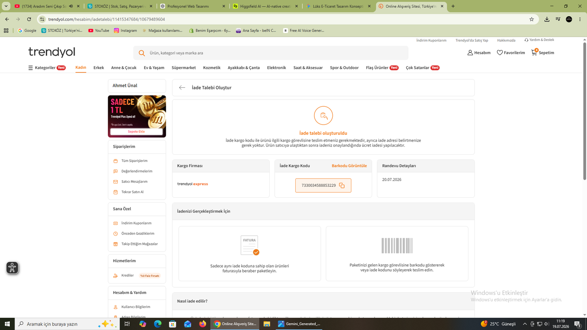Click the Sepete Ekle button on the banner
Screen dimensions: 587x330
136,132
